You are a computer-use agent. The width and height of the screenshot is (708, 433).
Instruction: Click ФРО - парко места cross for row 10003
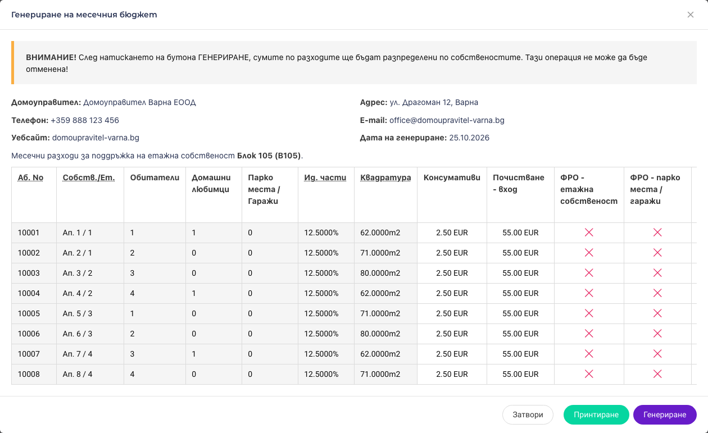pos(657,273)
